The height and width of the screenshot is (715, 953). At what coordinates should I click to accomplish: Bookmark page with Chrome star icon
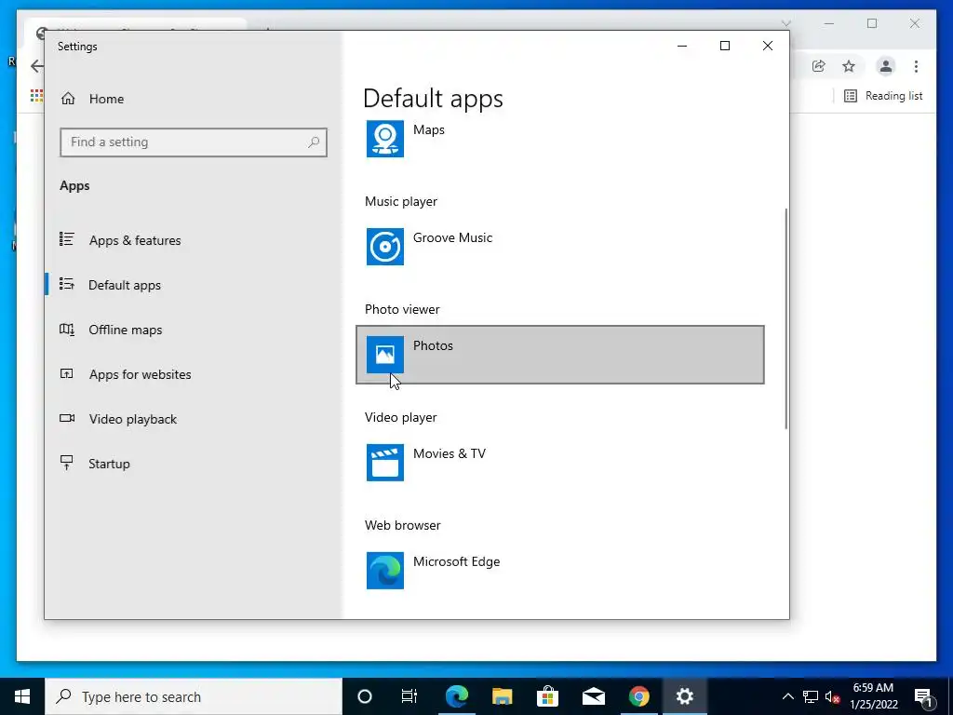pyautogui.click(x=849, y=66)
